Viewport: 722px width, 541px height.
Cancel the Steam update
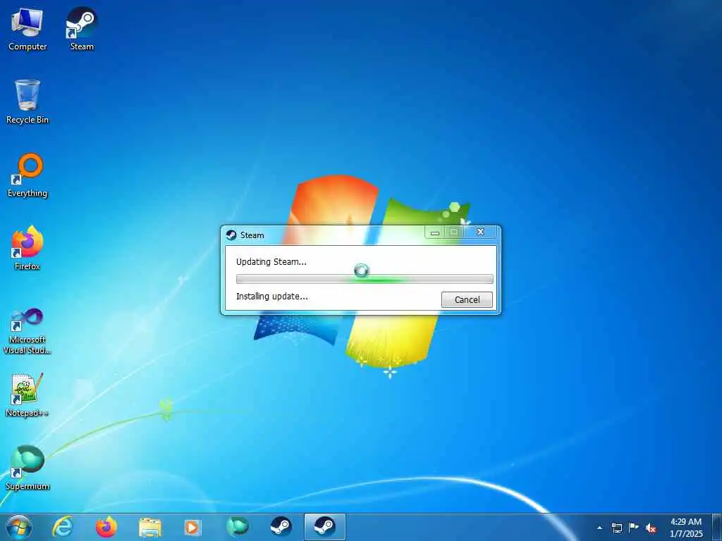(x=467, y=299)
